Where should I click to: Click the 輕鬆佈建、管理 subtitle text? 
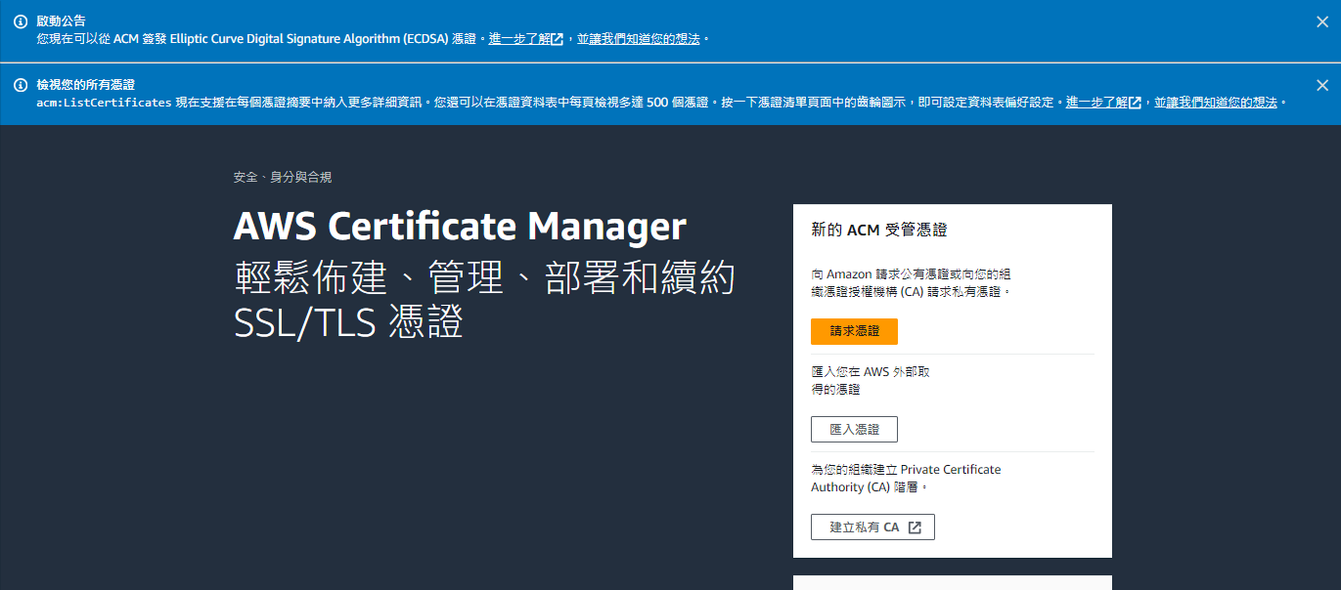484,300
